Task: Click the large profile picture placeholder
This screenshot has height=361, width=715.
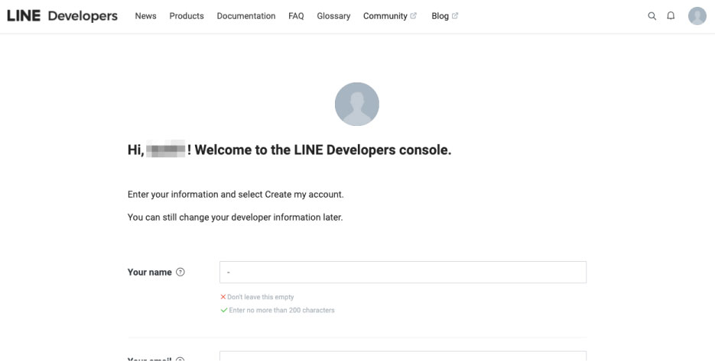Action: pos(356,105)
